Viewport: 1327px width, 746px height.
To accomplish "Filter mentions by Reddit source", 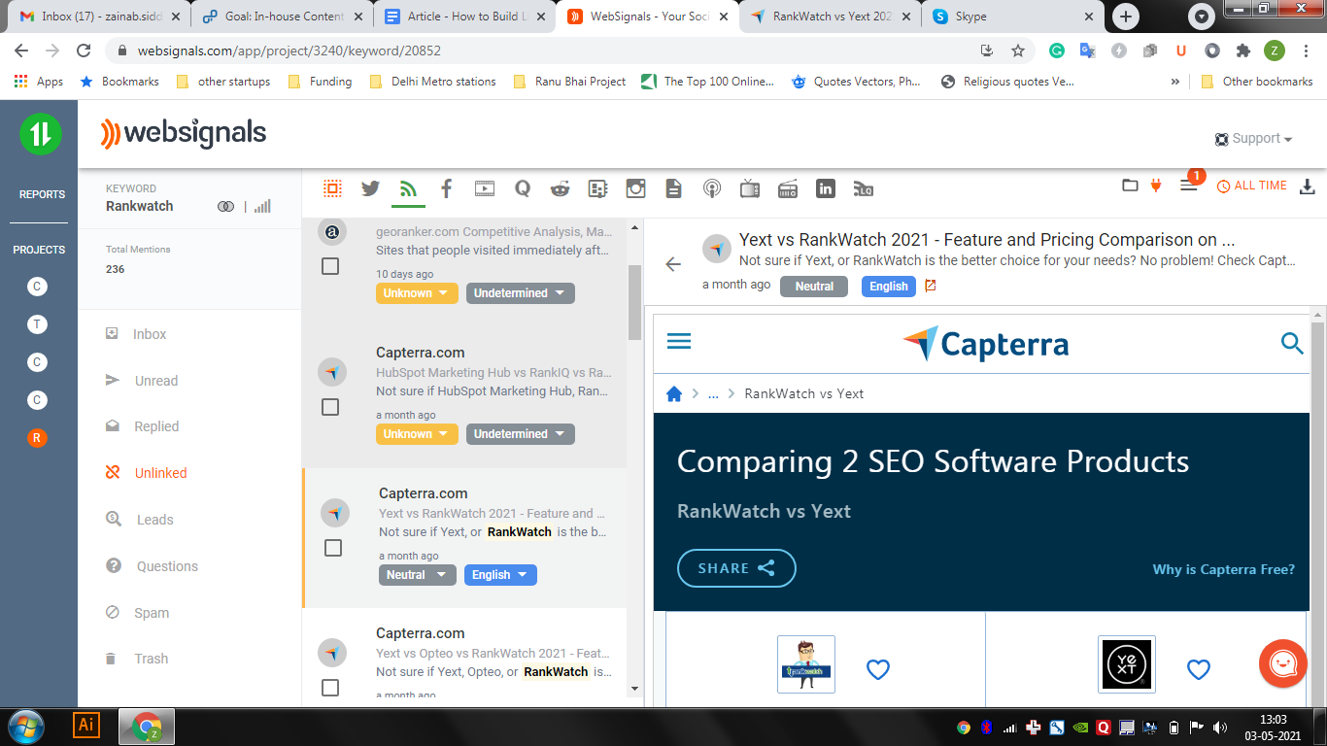I will 561,188.
